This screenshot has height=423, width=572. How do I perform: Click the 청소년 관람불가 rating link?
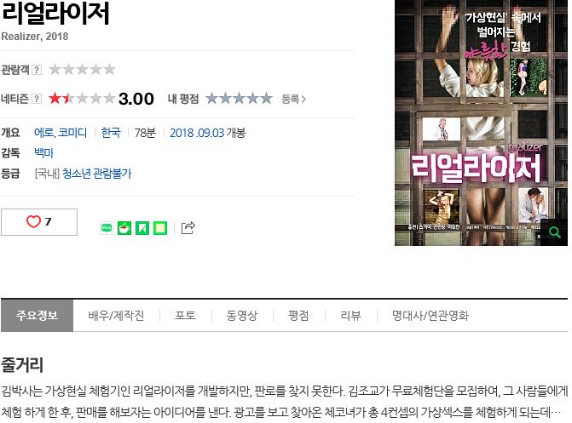click(x=96, y=174)
